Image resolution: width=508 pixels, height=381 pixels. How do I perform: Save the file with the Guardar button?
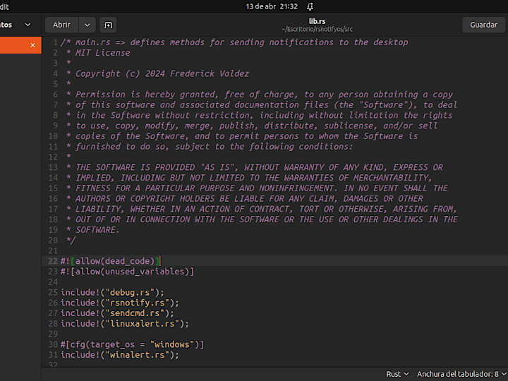tap(483, 25)
